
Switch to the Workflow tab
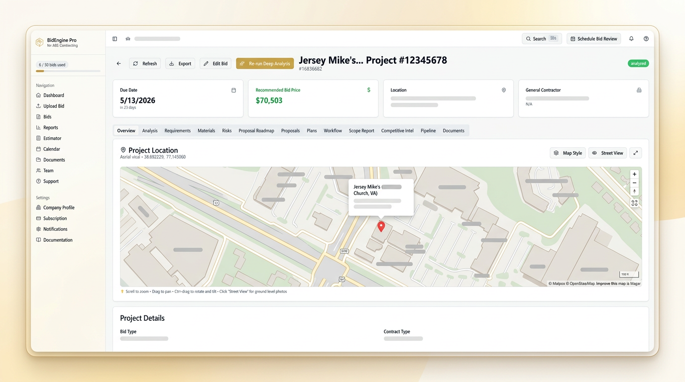(333, 131)
